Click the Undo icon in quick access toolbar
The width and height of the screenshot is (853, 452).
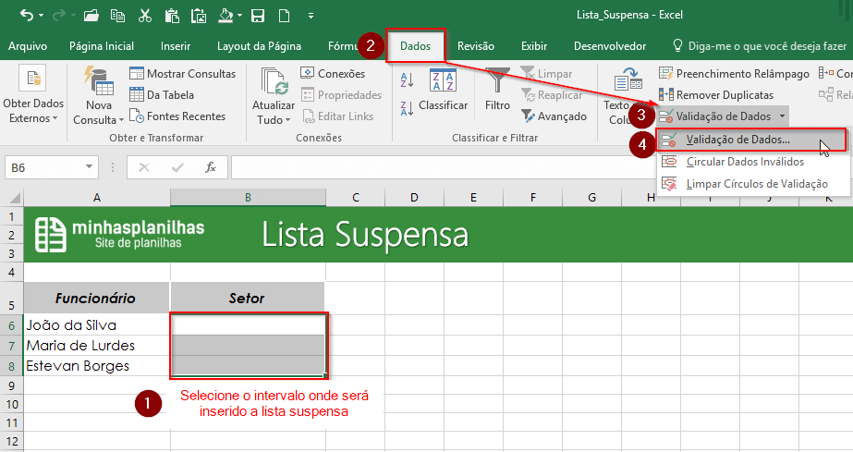click(26, 15)
